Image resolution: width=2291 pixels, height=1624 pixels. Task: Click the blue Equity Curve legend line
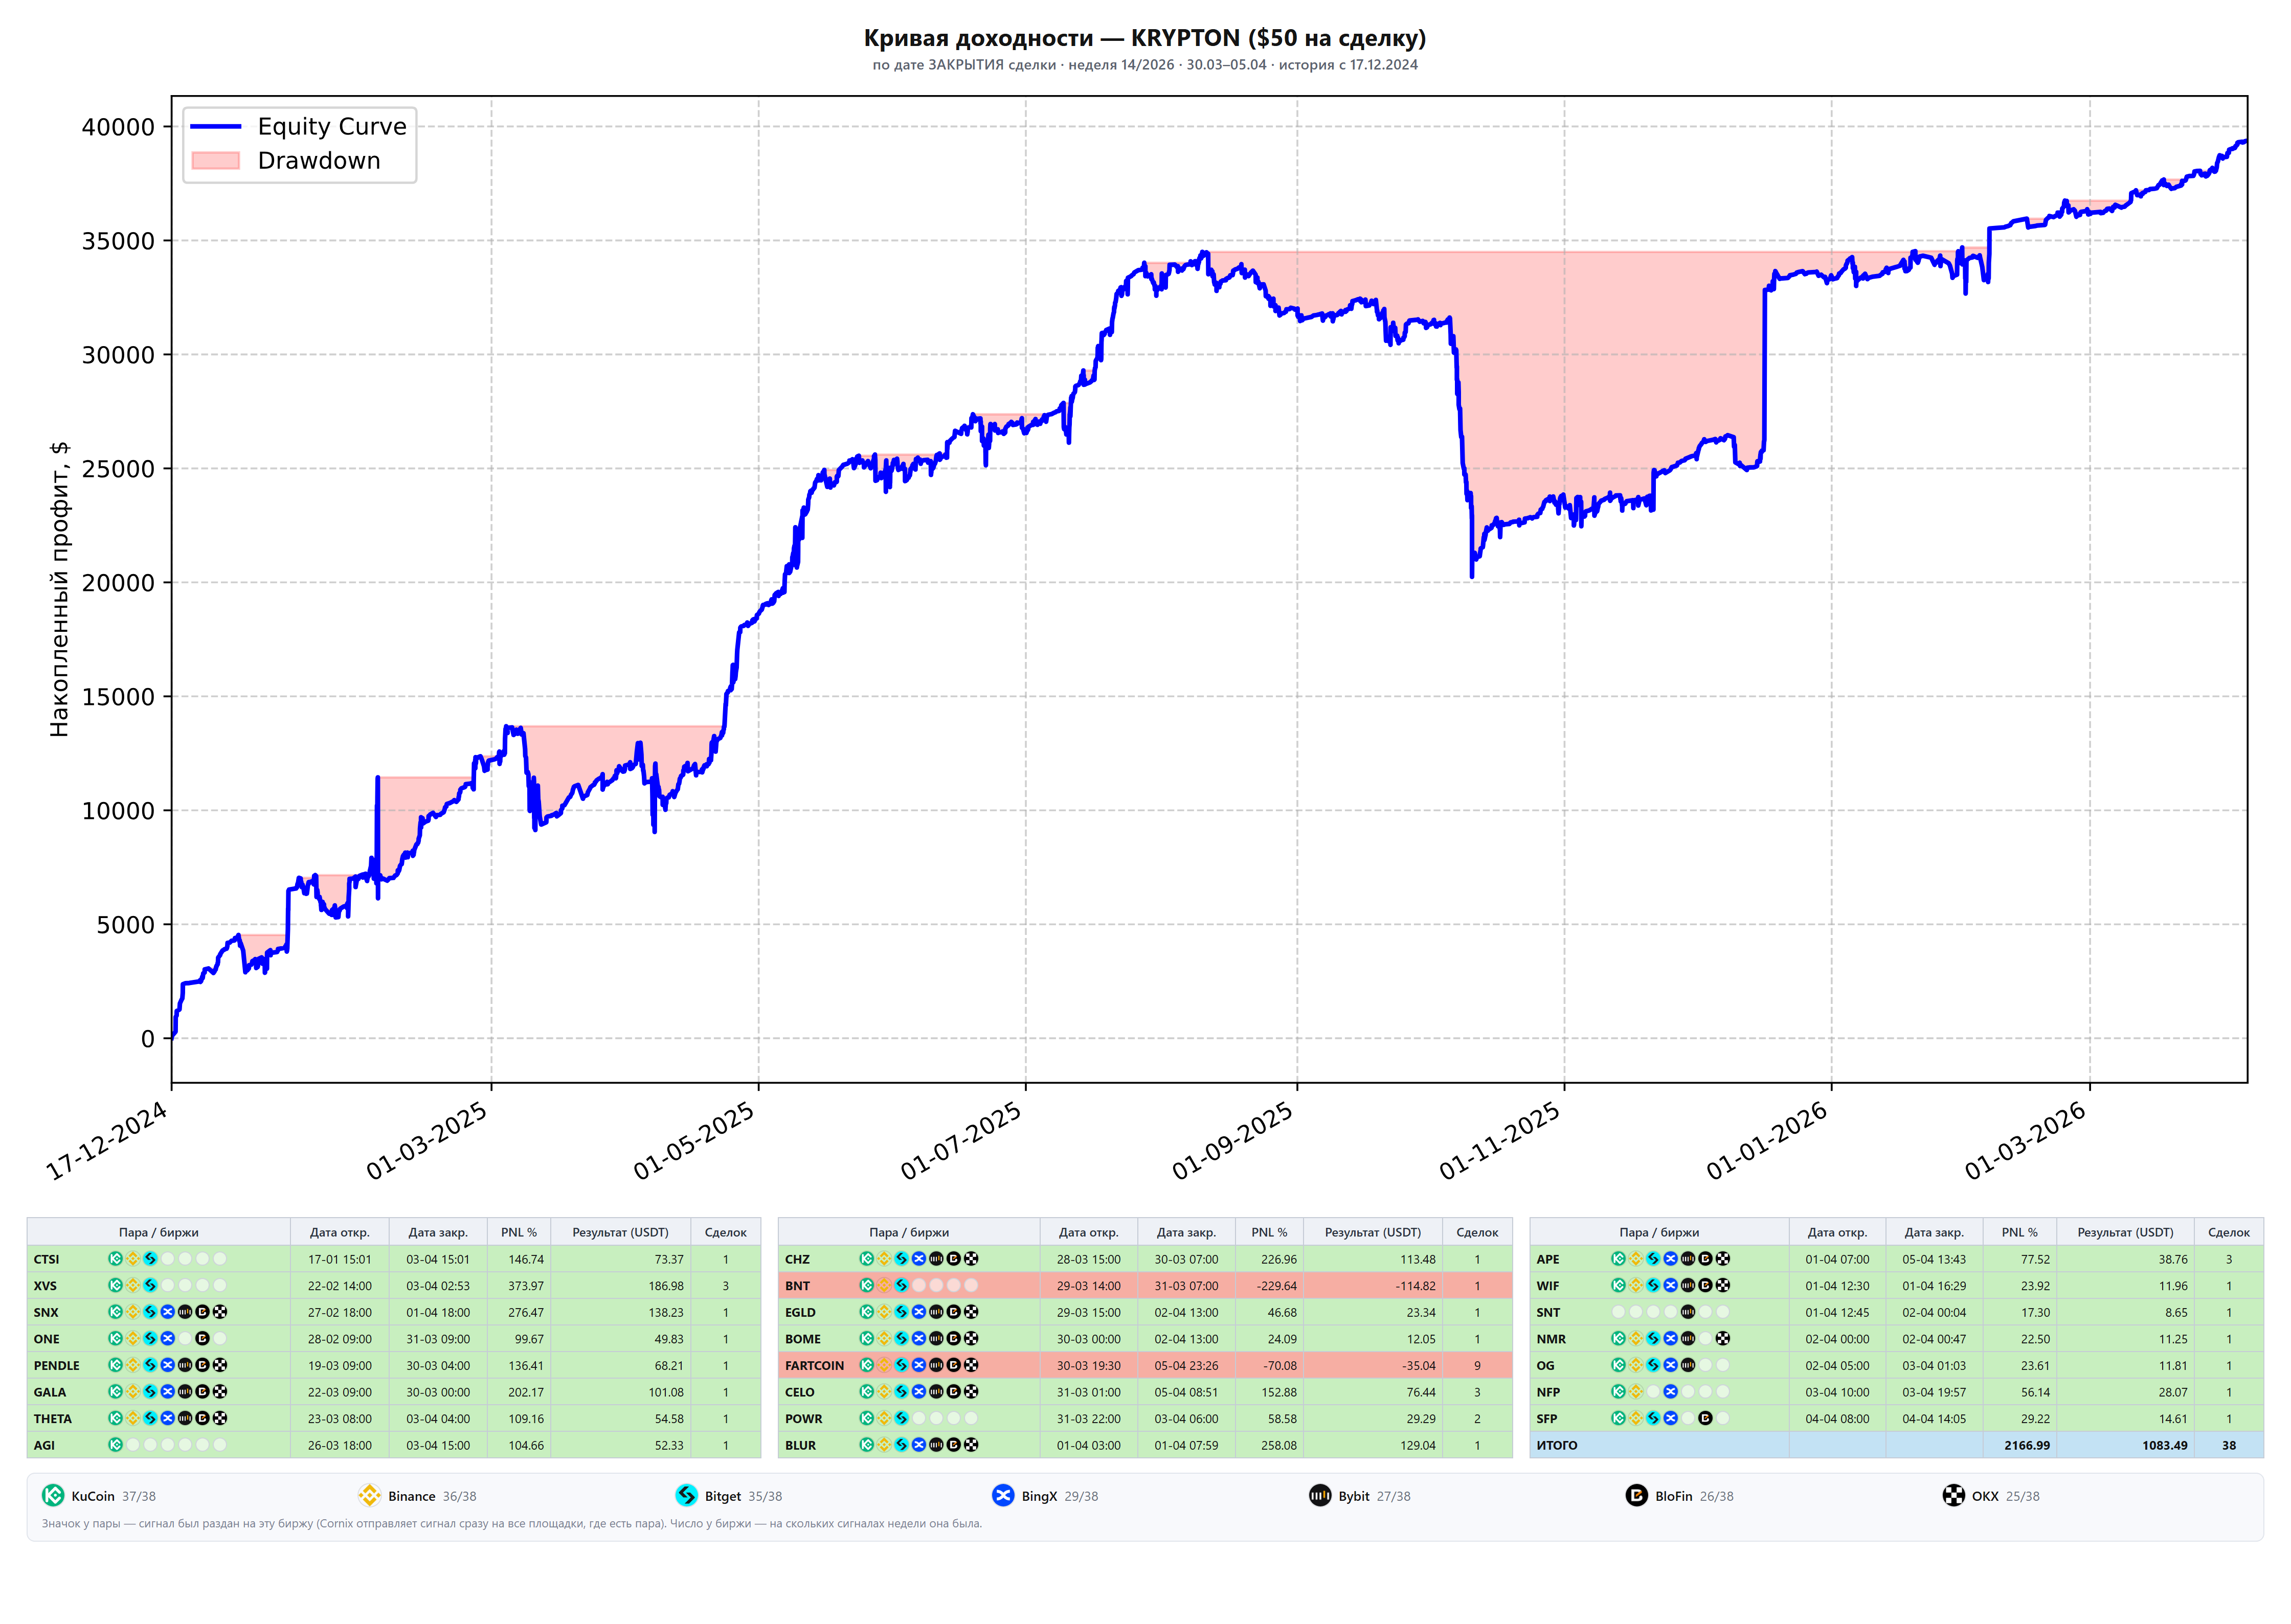216,127
